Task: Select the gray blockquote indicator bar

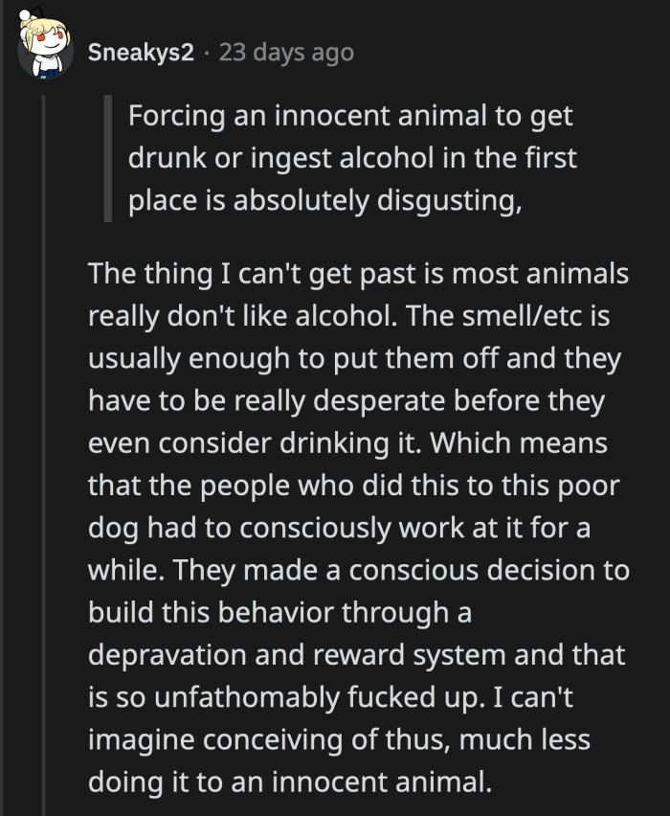Action: coord(107,158)
